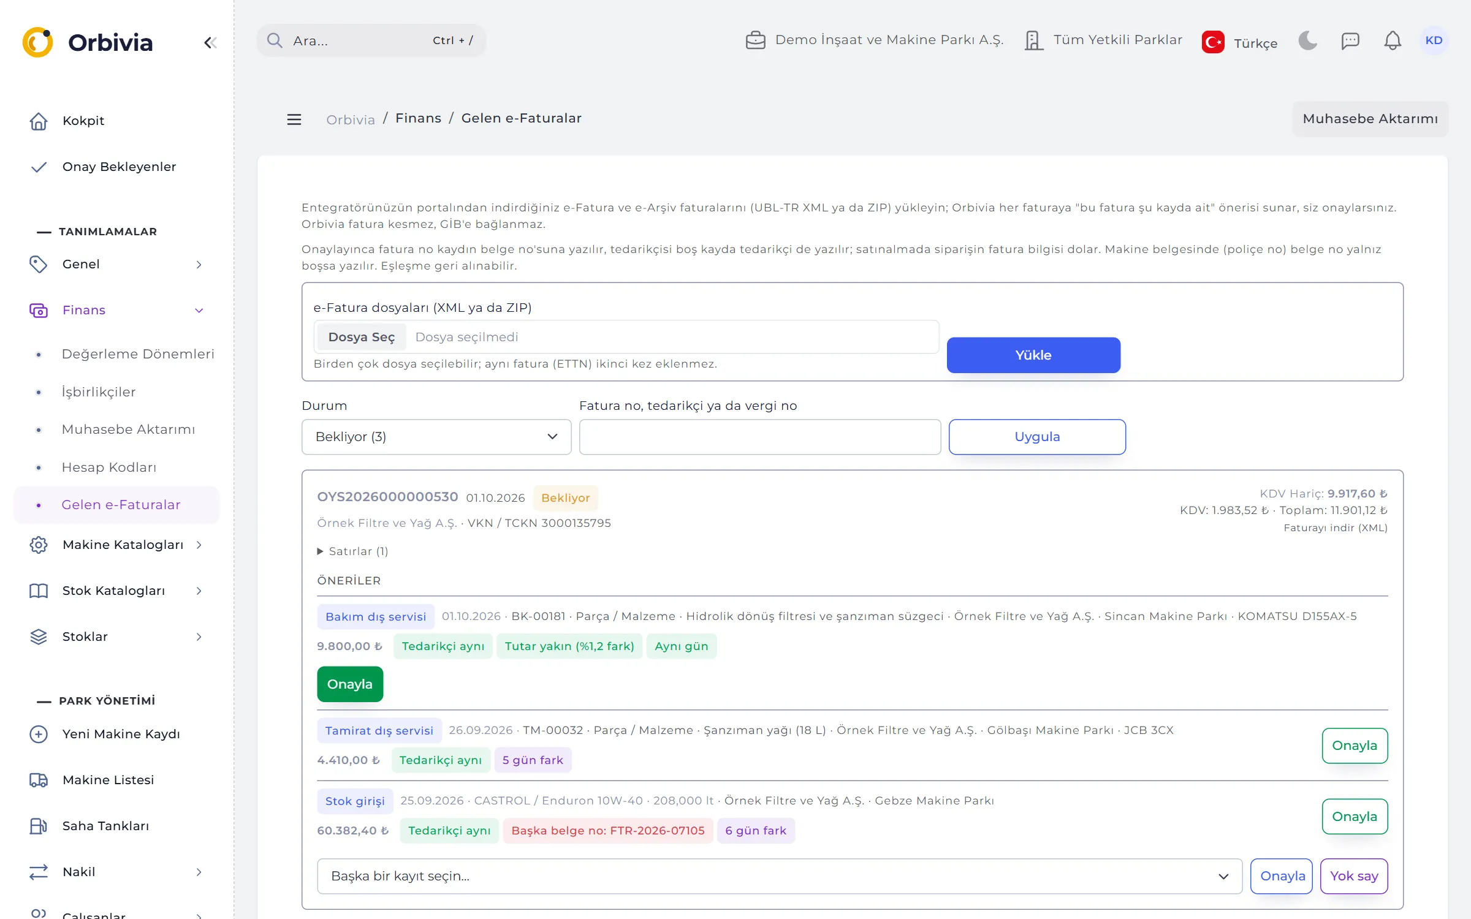
Task: Expand Makine Katalogları menu
Action: tap(116, 545)
